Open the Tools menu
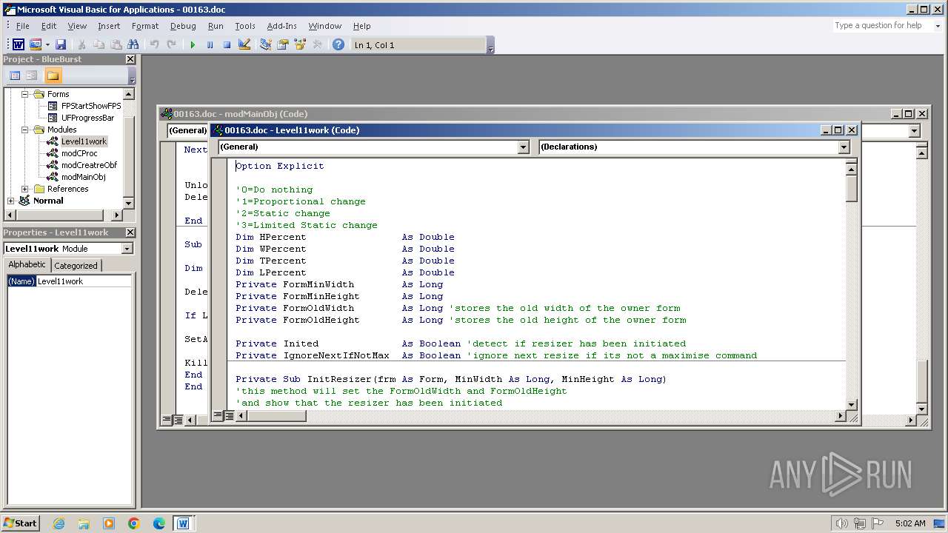This screenshot has width=948, height=533. click(245, 26)
